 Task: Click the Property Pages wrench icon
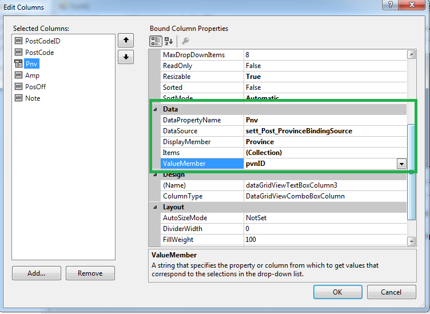click(185, 41)
